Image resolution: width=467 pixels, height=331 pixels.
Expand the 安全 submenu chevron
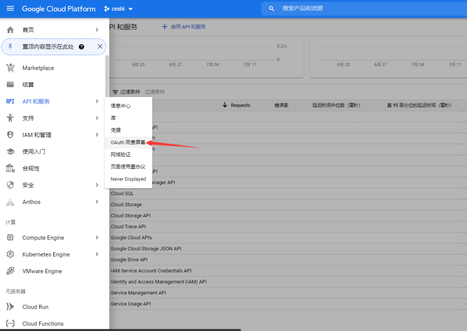point(97,185)
